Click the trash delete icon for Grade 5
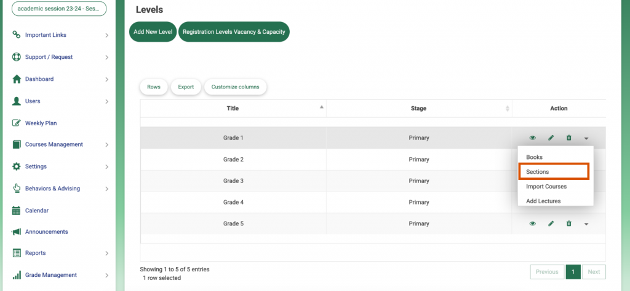The width and height of the screenshot is (630, 291). pyautogui.click(x=569, y=223)
